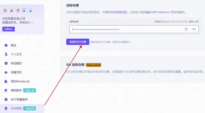Viewport: 205px width, 113px height.
Task: Click the 我喜欢的 diamond icon
Action: 6,72
